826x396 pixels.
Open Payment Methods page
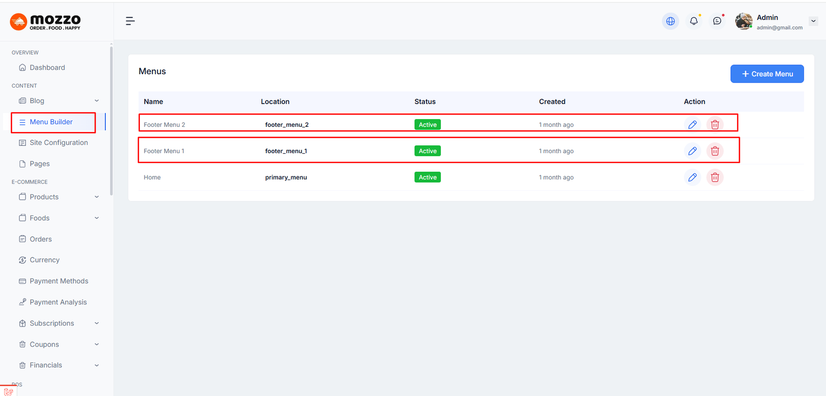tap(59, 281)
